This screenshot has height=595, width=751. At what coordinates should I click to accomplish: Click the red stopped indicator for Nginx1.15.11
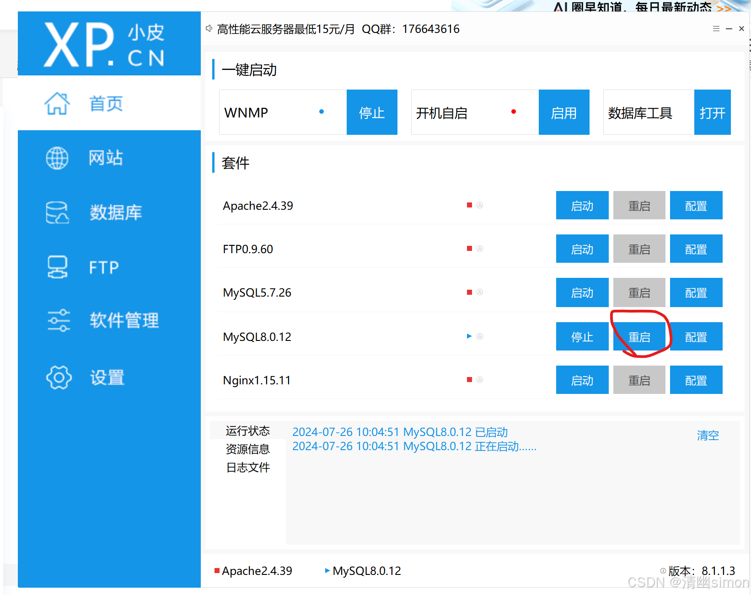click(469, 380)
